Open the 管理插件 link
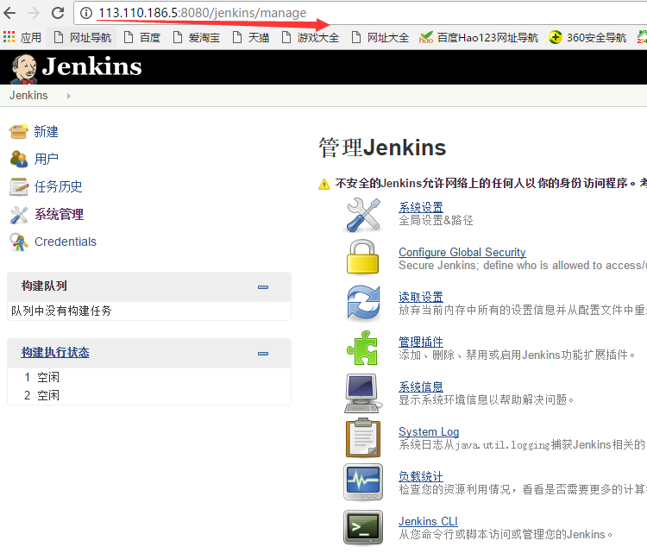The width and height of the screenshot is (647, 553). (421, 342)
